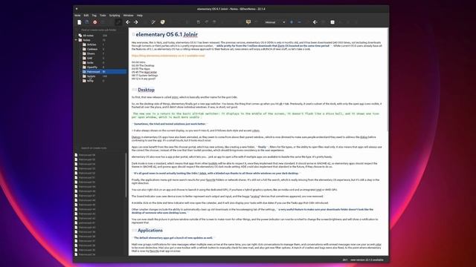Click the new version available status button
Image resolution: width=476 pixels, height=267 pixels.
(x=367, y=260)
